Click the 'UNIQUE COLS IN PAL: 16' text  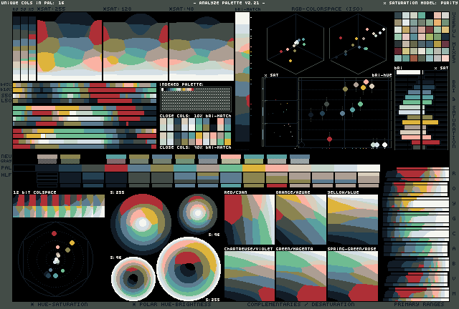click(x=32, y=3)
